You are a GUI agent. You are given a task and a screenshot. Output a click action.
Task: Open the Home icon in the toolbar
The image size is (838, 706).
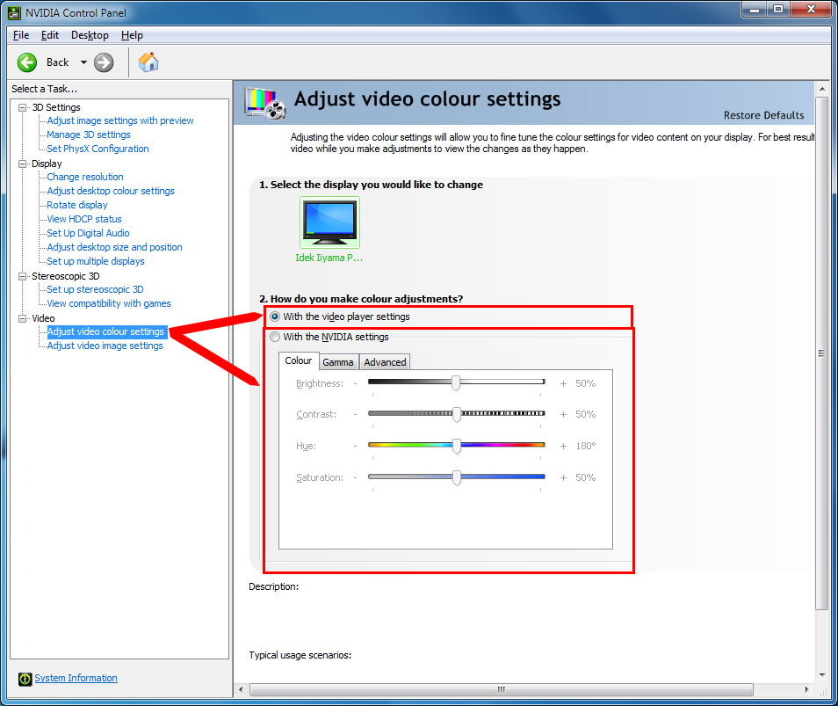point(148,62)
